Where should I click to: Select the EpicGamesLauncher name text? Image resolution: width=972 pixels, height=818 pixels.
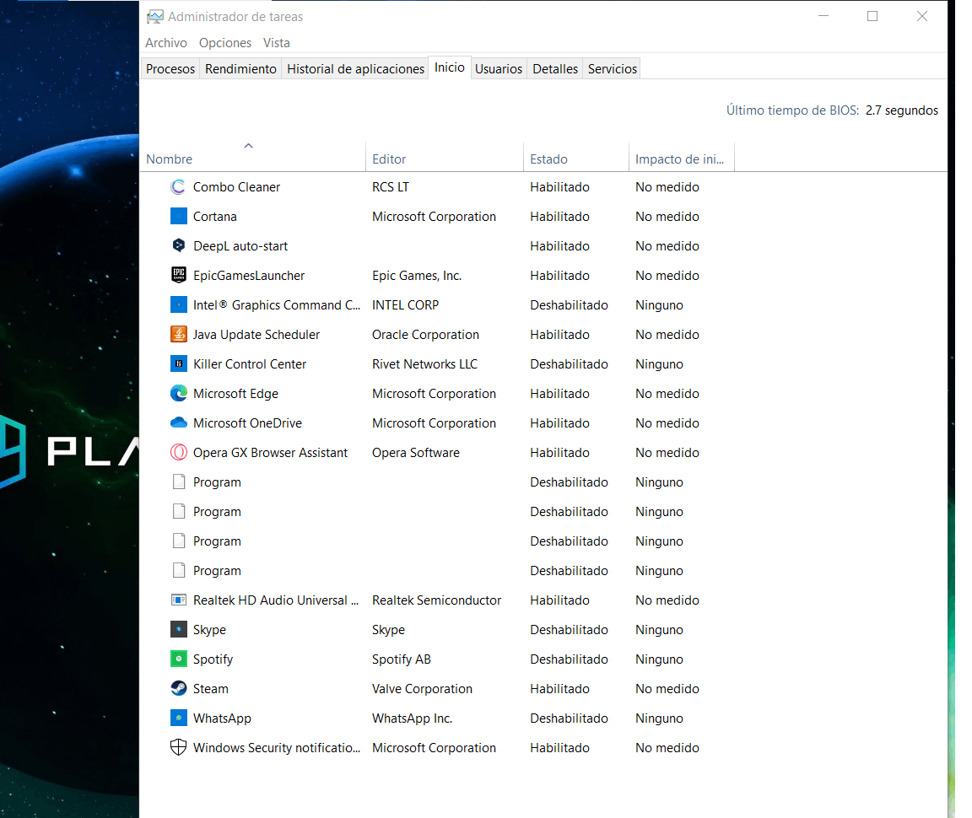tap(249, 276)
